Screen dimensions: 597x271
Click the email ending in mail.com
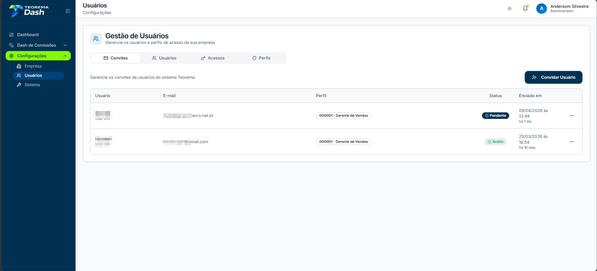[186, 142]
